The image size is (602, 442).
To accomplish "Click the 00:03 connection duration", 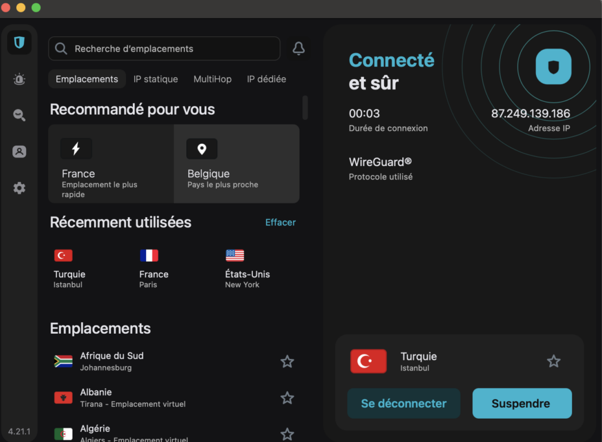I will point(365,113).
